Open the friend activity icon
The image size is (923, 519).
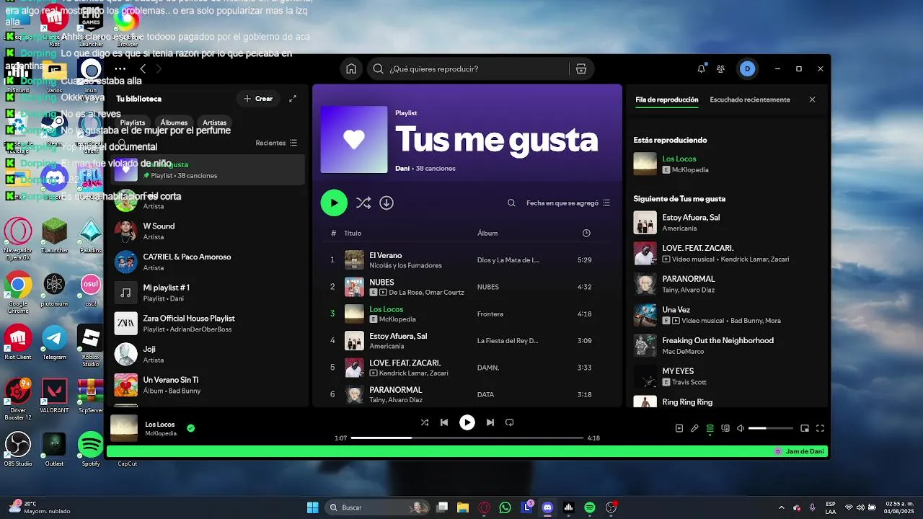pos(720,69)
